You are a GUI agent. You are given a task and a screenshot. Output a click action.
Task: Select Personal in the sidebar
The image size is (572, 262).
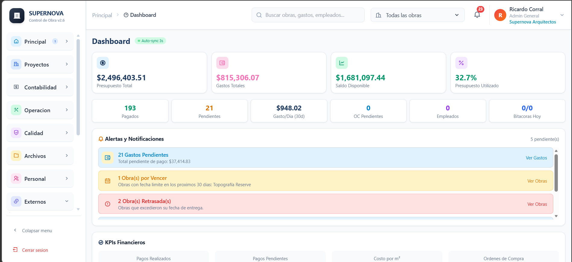click(40, 179)
